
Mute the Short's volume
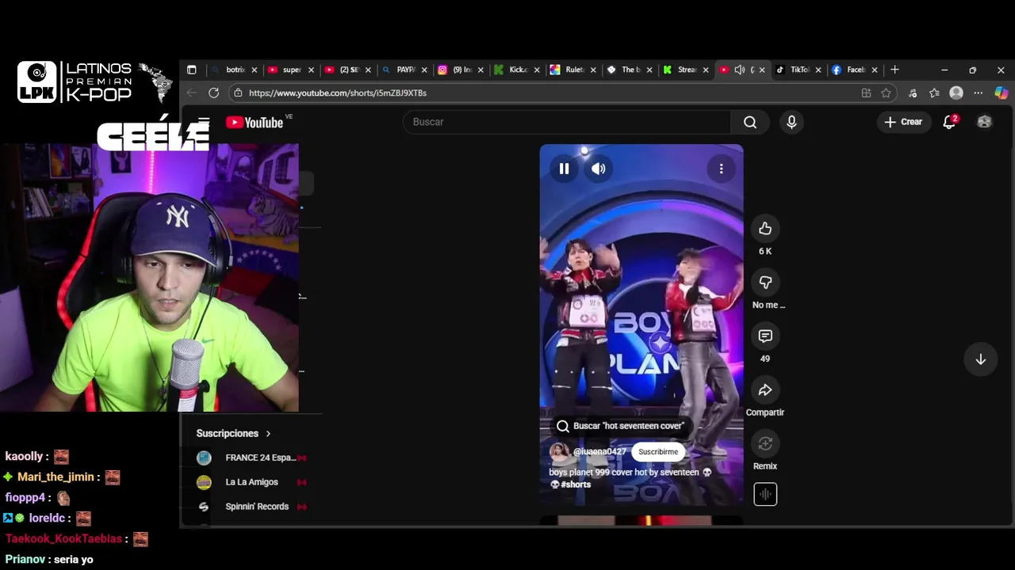[x=599, y=169]
